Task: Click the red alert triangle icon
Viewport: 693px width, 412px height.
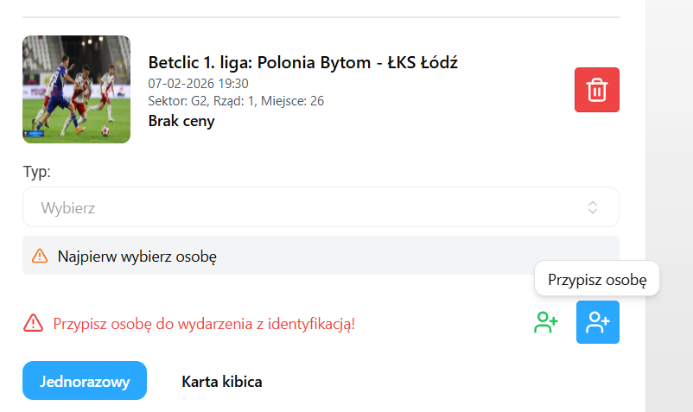Action: point(34,324)
